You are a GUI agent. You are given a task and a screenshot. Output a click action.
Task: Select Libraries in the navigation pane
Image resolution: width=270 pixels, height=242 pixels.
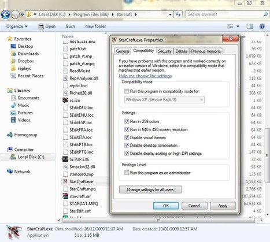coord(22,91)
